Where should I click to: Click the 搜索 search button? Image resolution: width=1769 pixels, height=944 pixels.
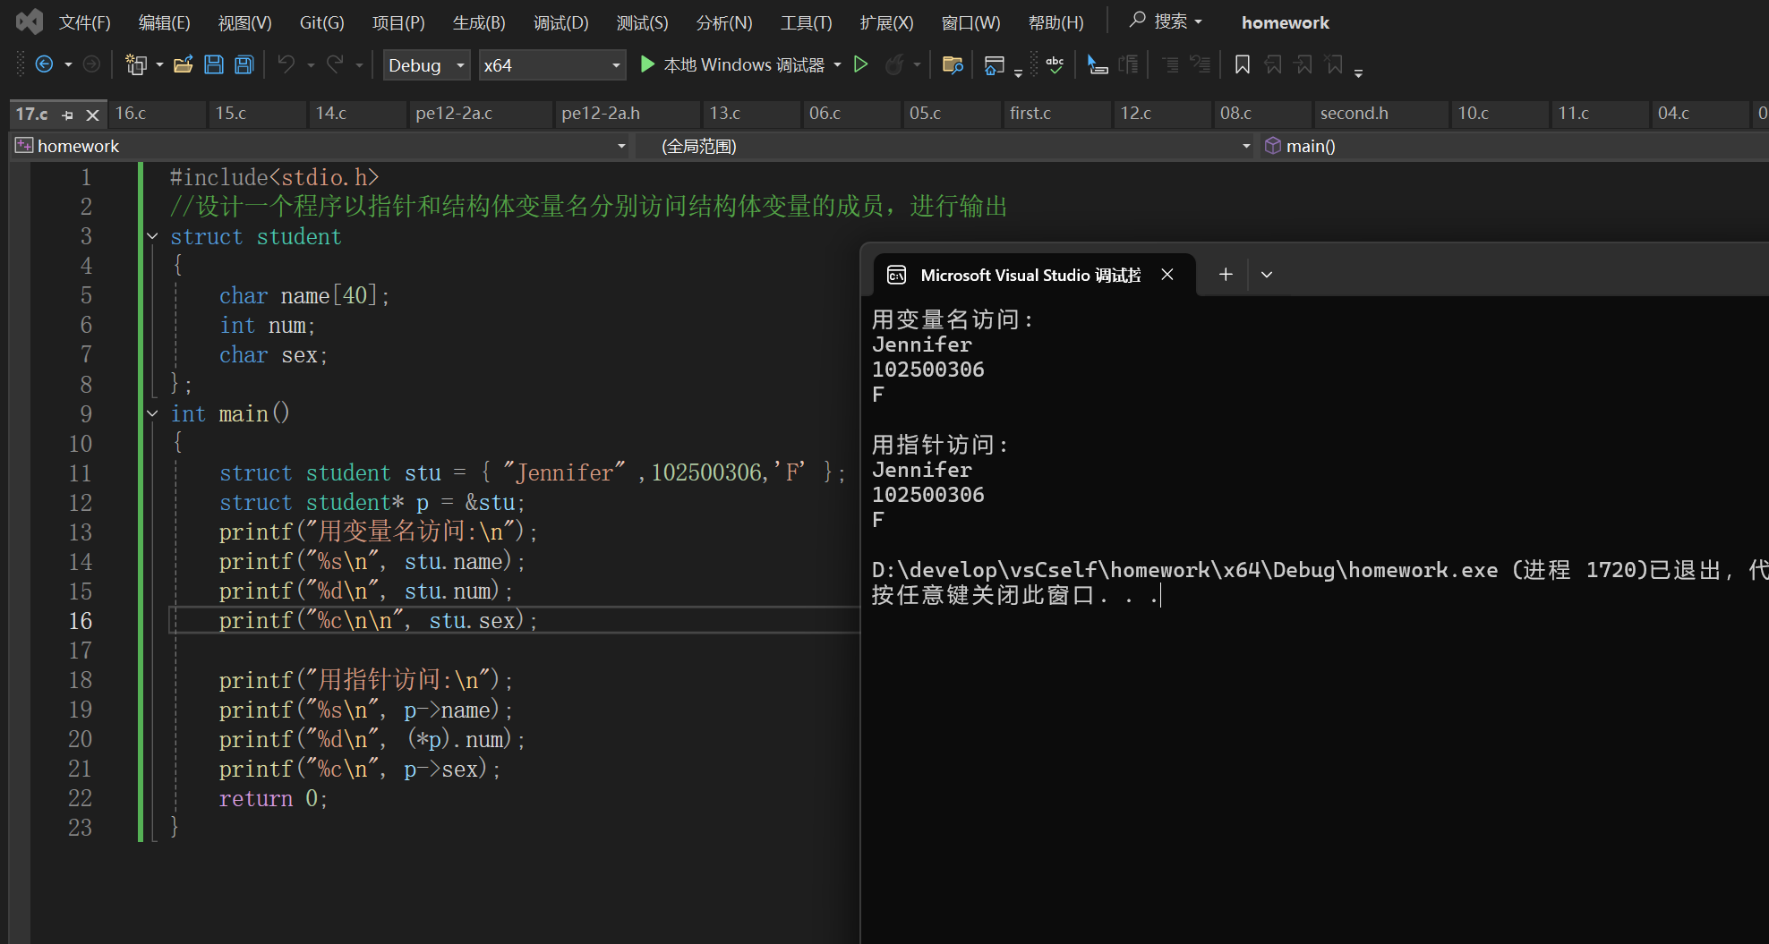tap(1165, 21)
